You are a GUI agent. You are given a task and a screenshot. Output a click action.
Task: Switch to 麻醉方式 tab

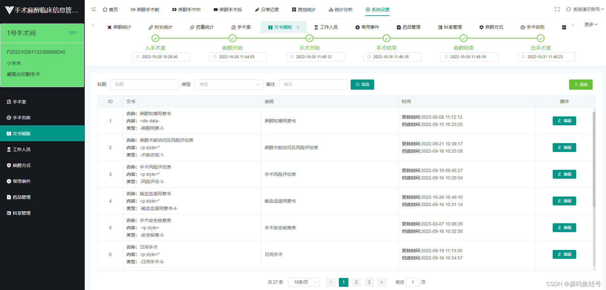[491, 27]
